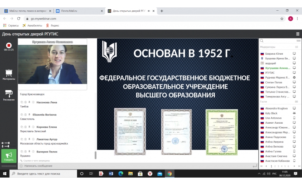
Task: Select guest Alexandra Kruglova
Action: [276, 108]
